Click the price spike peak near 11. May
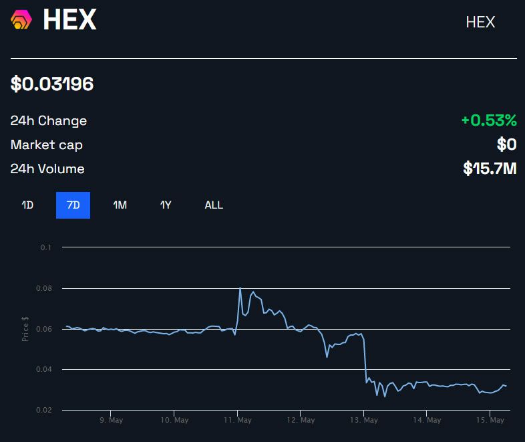The width and height of the screenshot is (525, 442). (240, 288)
